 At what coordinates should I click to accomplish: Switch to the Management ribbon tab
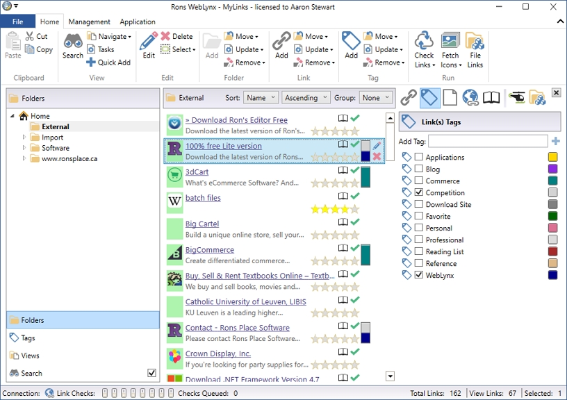click(89, 22)
